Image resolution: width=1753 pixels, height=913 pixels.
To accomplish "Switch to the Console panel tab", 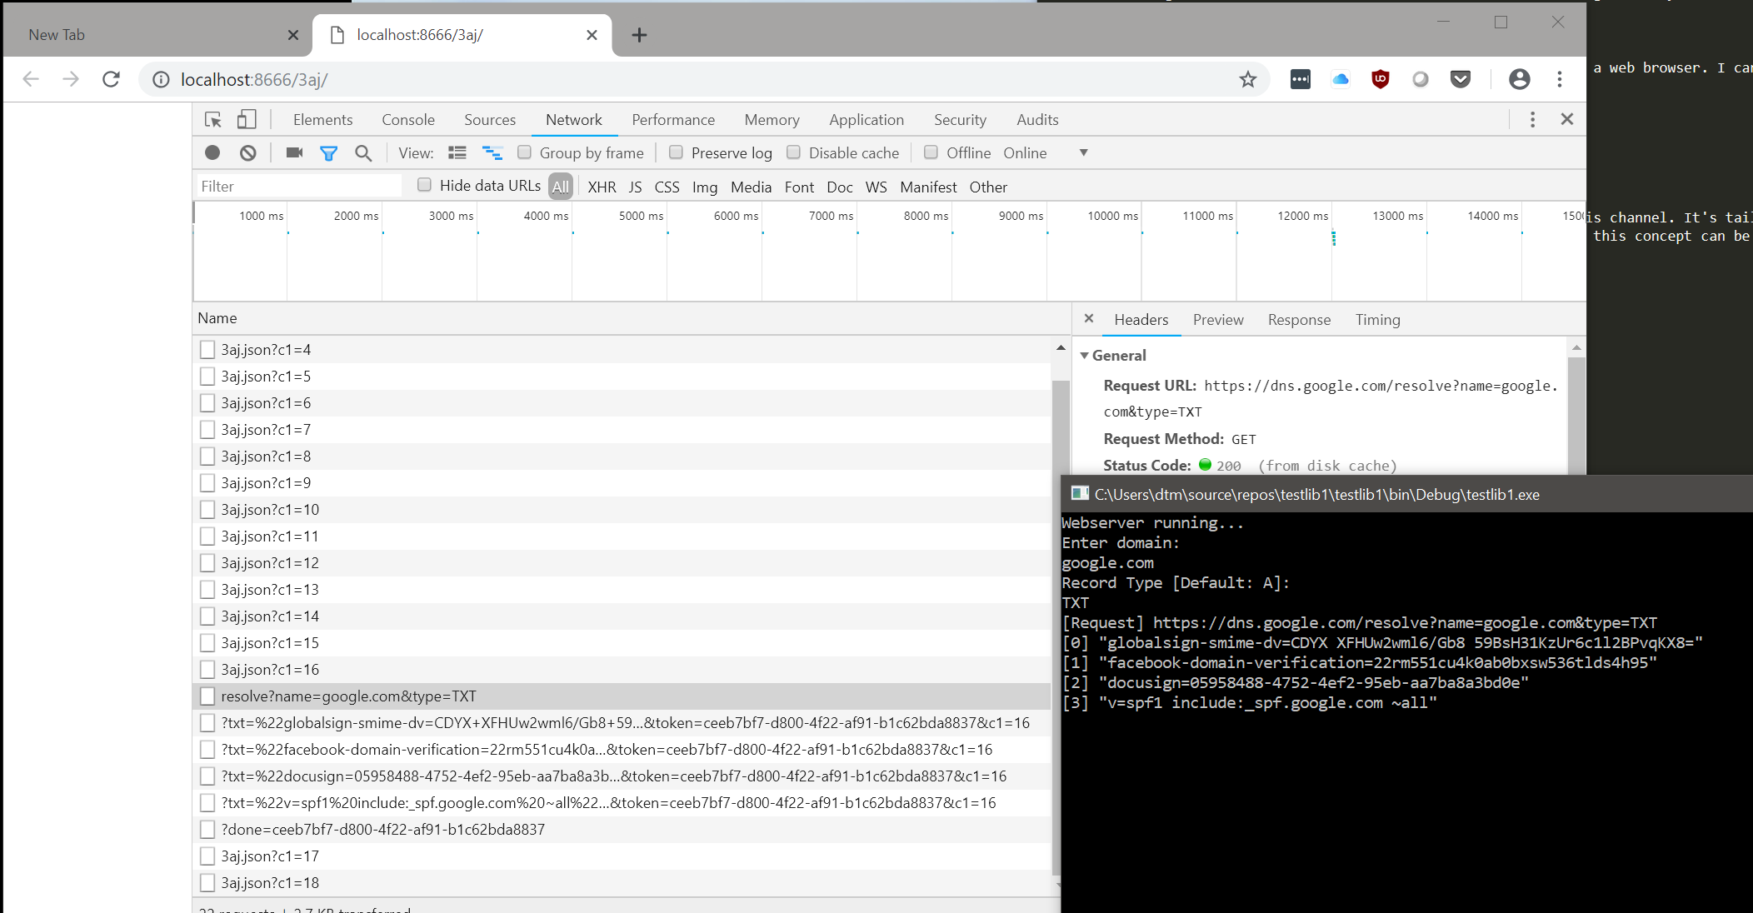I will pyautogui.click(x=408, y=120).
